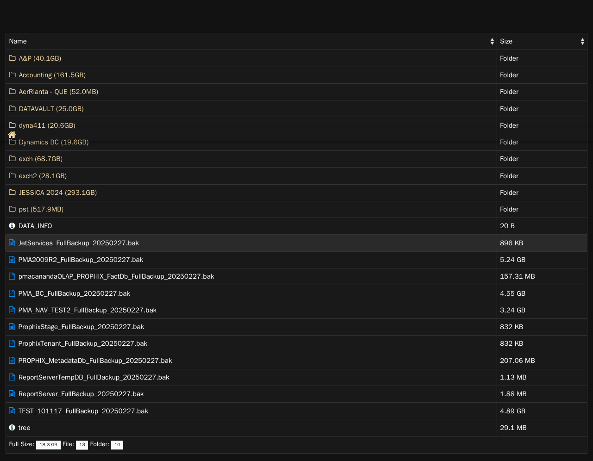Sort the list by Name column arrows
The width and height of the screenshot is (593, 461).
click(x=492, y=41)
